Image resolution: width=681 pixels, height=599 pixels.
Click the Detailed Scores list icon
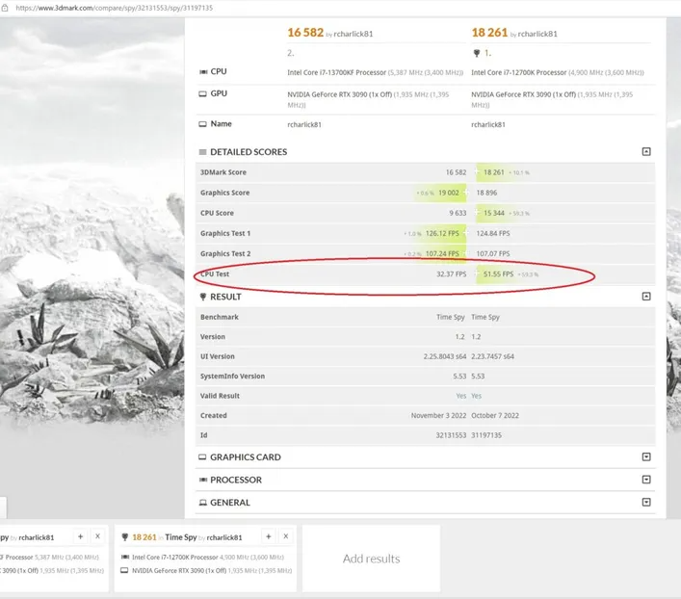pyautogui.click(x=202, y=152)
